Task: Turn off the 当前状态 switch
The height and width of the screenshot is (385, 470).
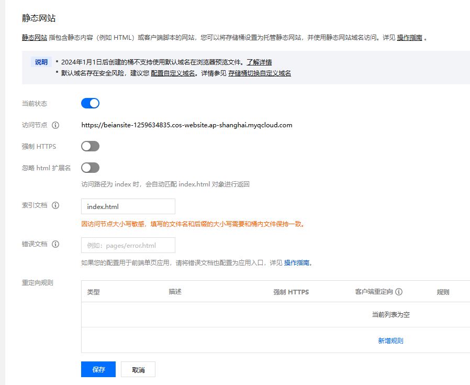Action: click(x=90, y=103)
